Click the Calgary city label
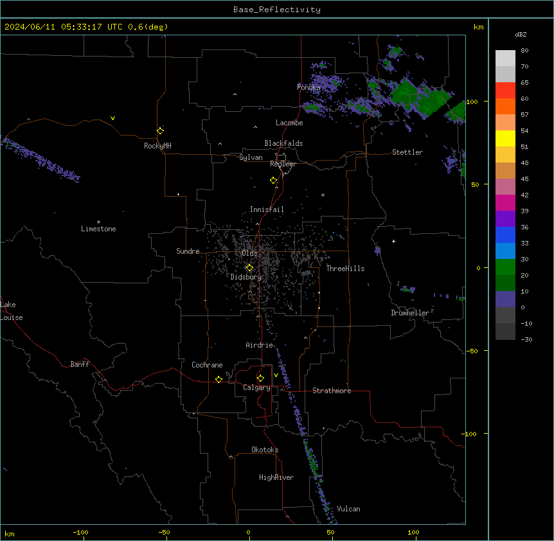The image size is (554, 541). coord(256,387)
